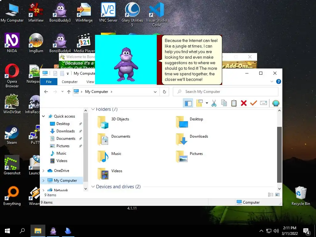Click the BonziBuddy taskbar icon
This screenshot has width=316, height=237.
tap(53, 231)
